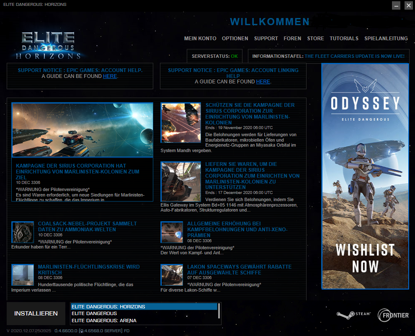
Task: Select Elite Dangerous: Horizons in the list
Action: 144,307
